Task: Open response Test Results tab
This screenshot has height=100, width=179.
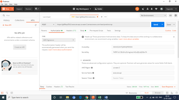Action: [70, 87]
